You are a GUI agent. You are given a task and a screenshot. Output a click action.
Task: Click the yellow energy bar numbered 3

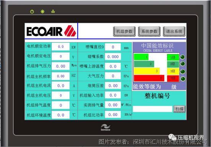pos(147,71)
